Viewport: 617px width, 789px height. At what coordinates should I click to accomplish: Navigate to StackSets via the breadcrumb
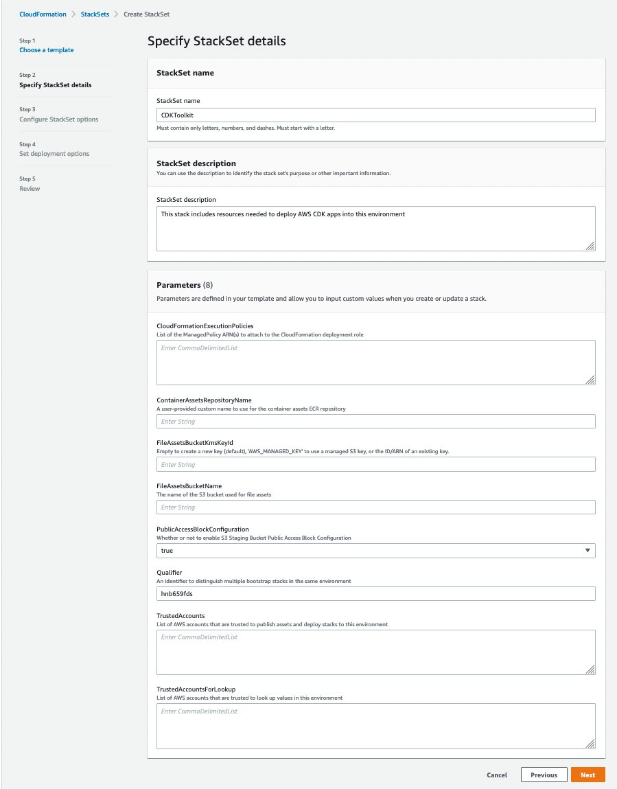tap(95, 14)
